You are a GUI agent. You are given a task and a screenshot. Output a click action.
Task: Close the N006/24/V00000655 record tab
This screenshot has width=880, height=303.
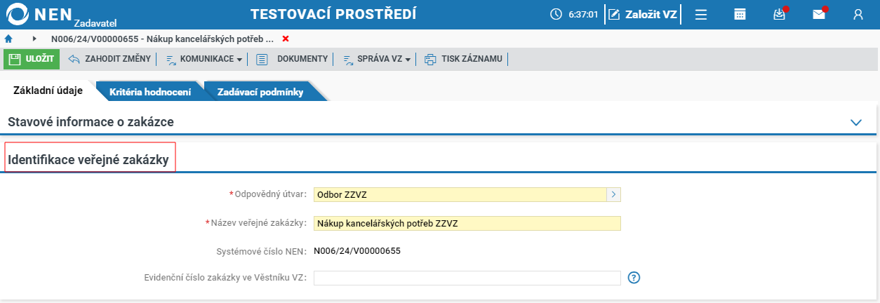[285, 39]
